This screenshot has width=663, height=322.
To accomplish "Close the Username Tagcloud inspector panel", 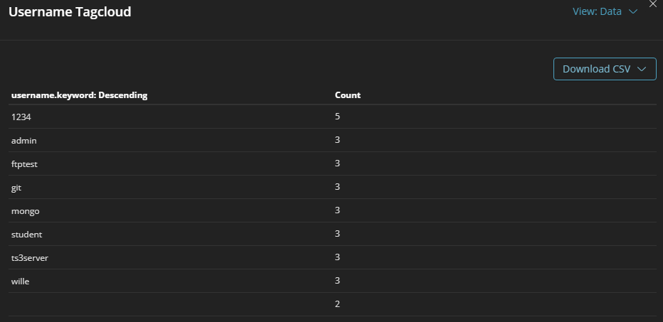I will (653, 4).
